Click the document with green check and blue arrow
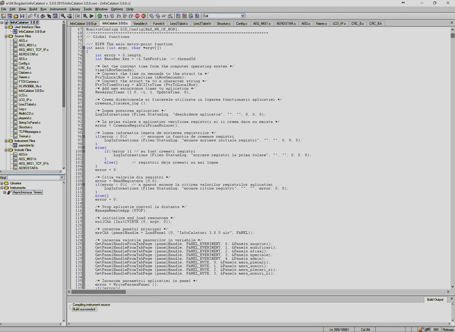 [191, 16]
